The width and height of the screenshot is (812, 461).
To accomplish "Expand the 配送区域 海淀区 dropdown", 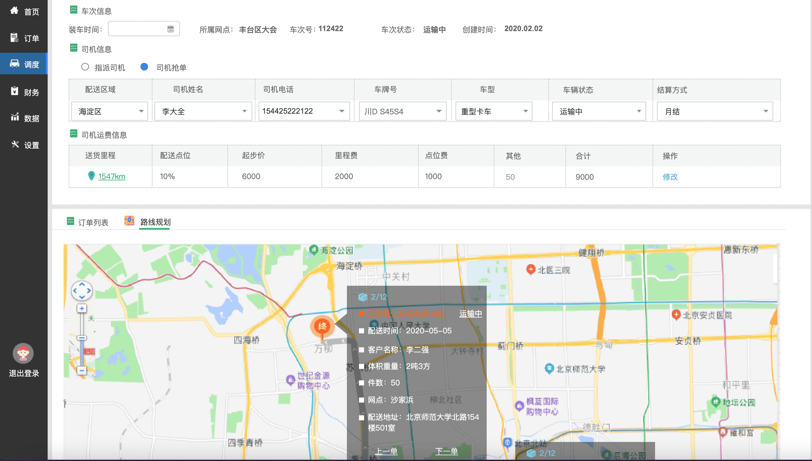I will pos(110,111).
